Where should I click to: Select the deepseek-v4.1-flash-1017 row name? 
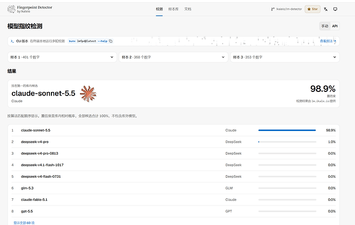tap(42, 165)
